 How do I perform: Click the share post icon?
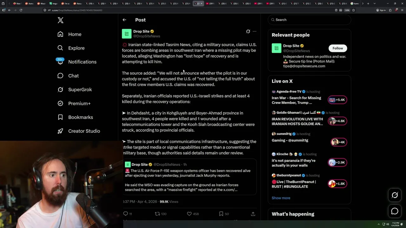pyautogui.click(x=253, y=214)
